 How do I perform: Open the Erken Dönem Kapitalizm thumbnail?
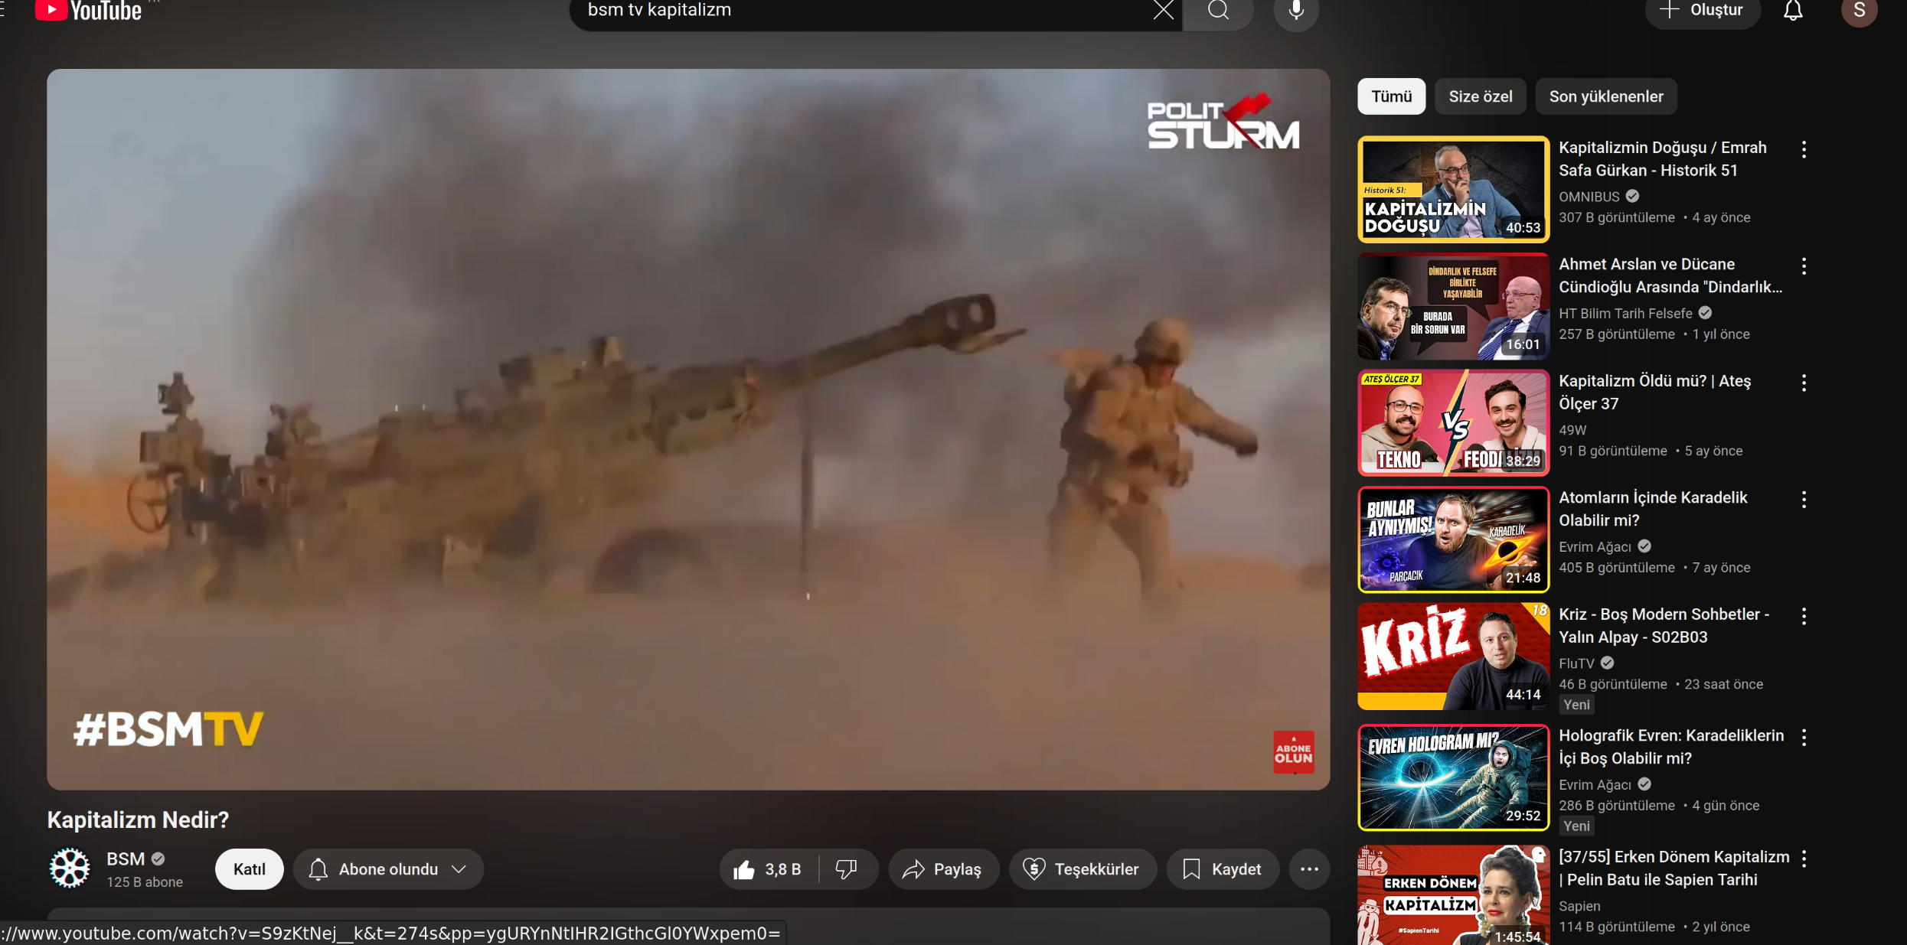1453,894
